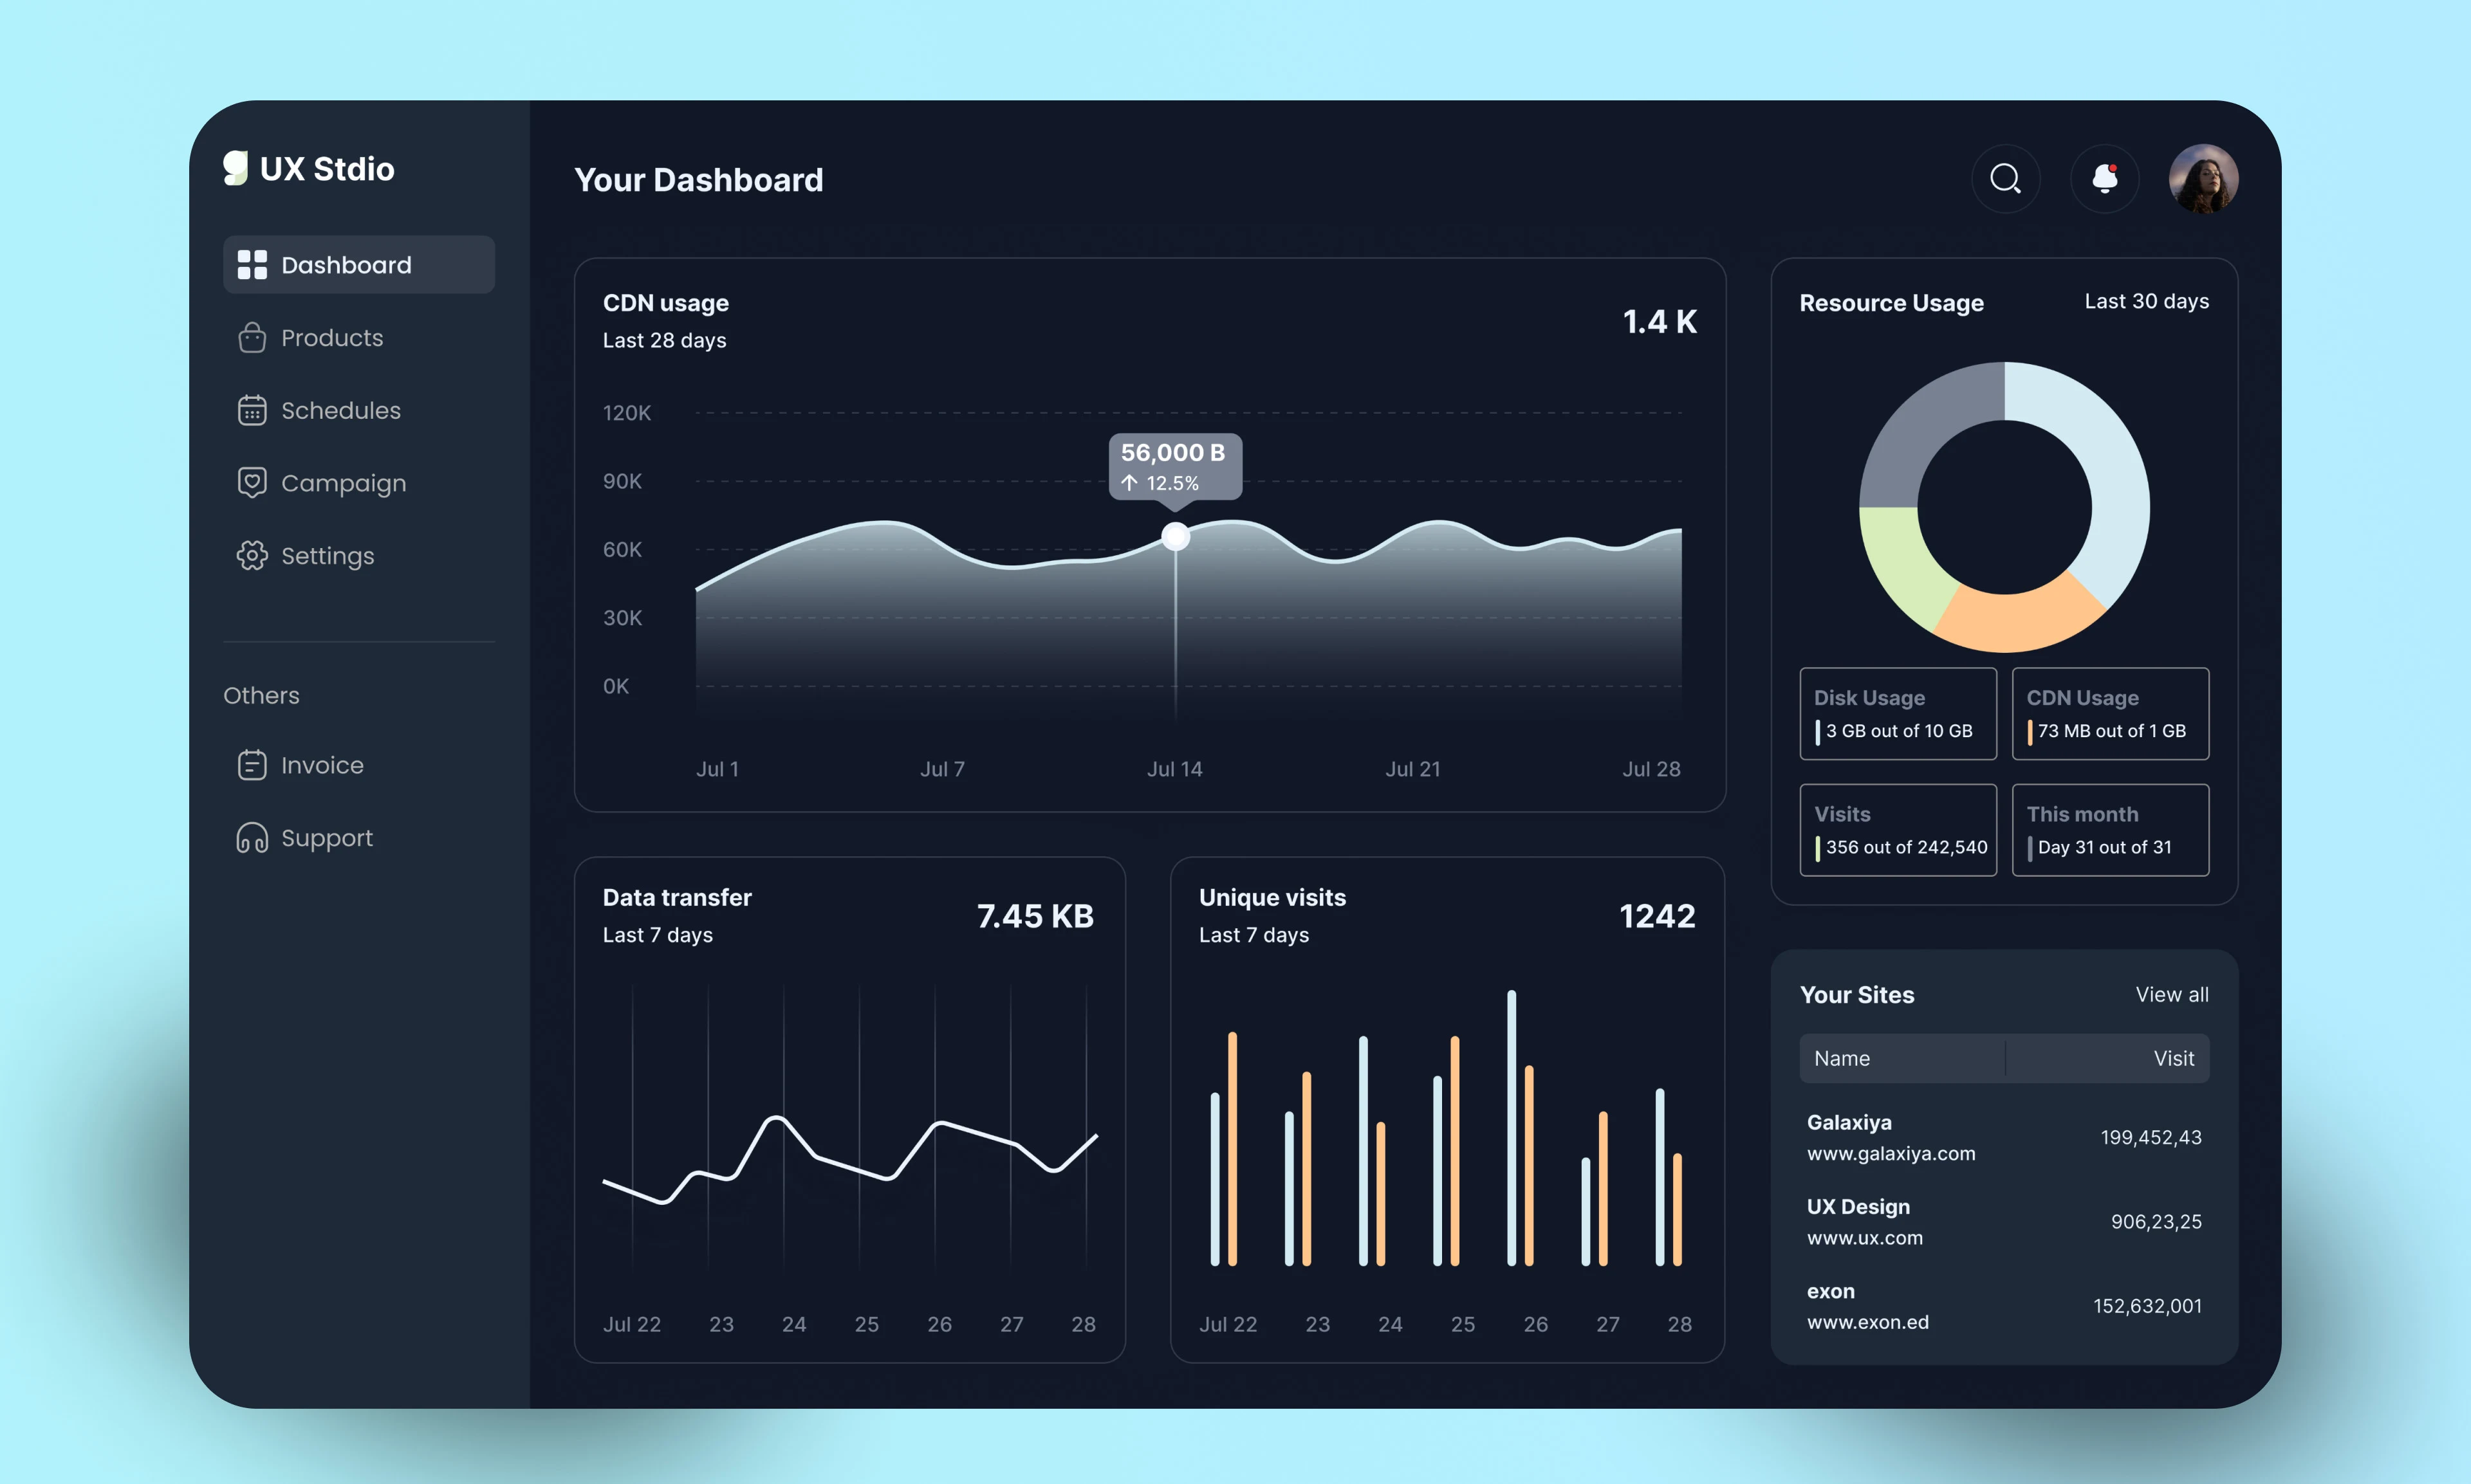This screenshot has width=2471, height=1484.
Task: Open the Galaxiya site row
Action: tap(2004, 1138)
